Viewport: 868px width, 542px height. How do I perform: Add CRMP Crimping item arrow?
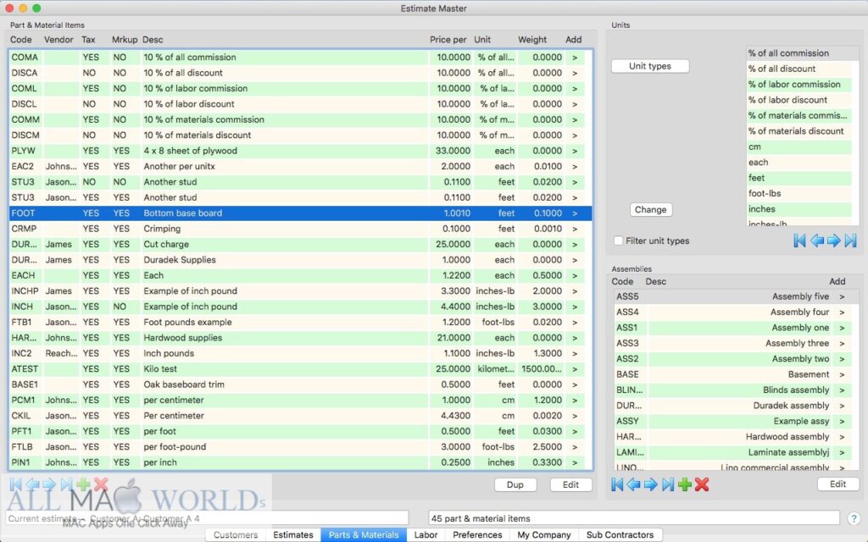[x=575, y=229]
